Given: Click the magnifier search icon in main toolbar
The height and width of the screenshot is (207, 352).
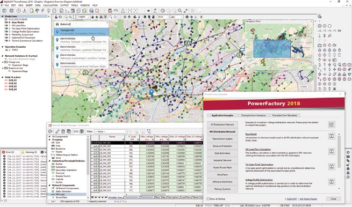Looking at the screenshot, I should (x=179, y=11).
